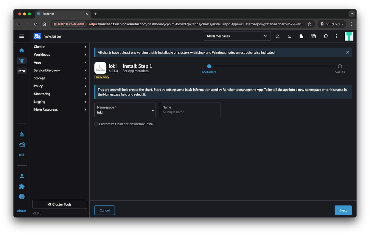Open Extensions puzzle piece icon
Screen dimensions: 370x235
tap(22, 186)
